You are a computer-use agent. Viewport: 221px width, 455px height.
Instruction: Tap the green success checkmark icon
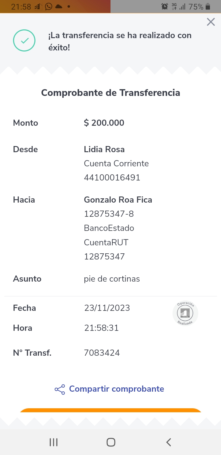click(x=24, y=40)
